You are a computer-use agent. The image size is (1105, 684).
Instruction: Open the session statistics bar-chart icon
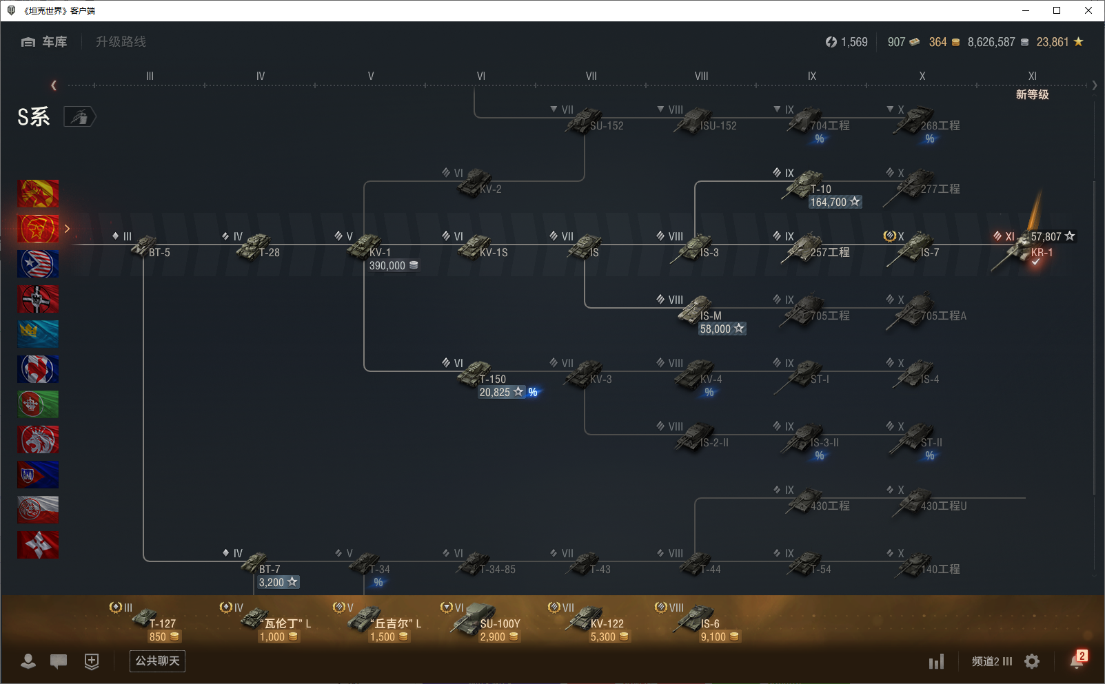(936, 662)
